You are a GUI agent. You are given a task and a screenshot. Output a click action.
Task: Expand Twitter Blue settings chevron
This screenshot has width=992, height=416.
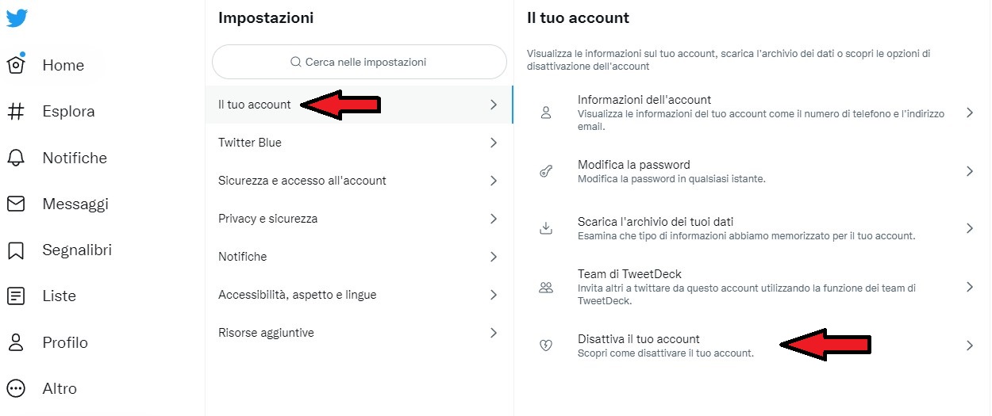coord(494,143)
